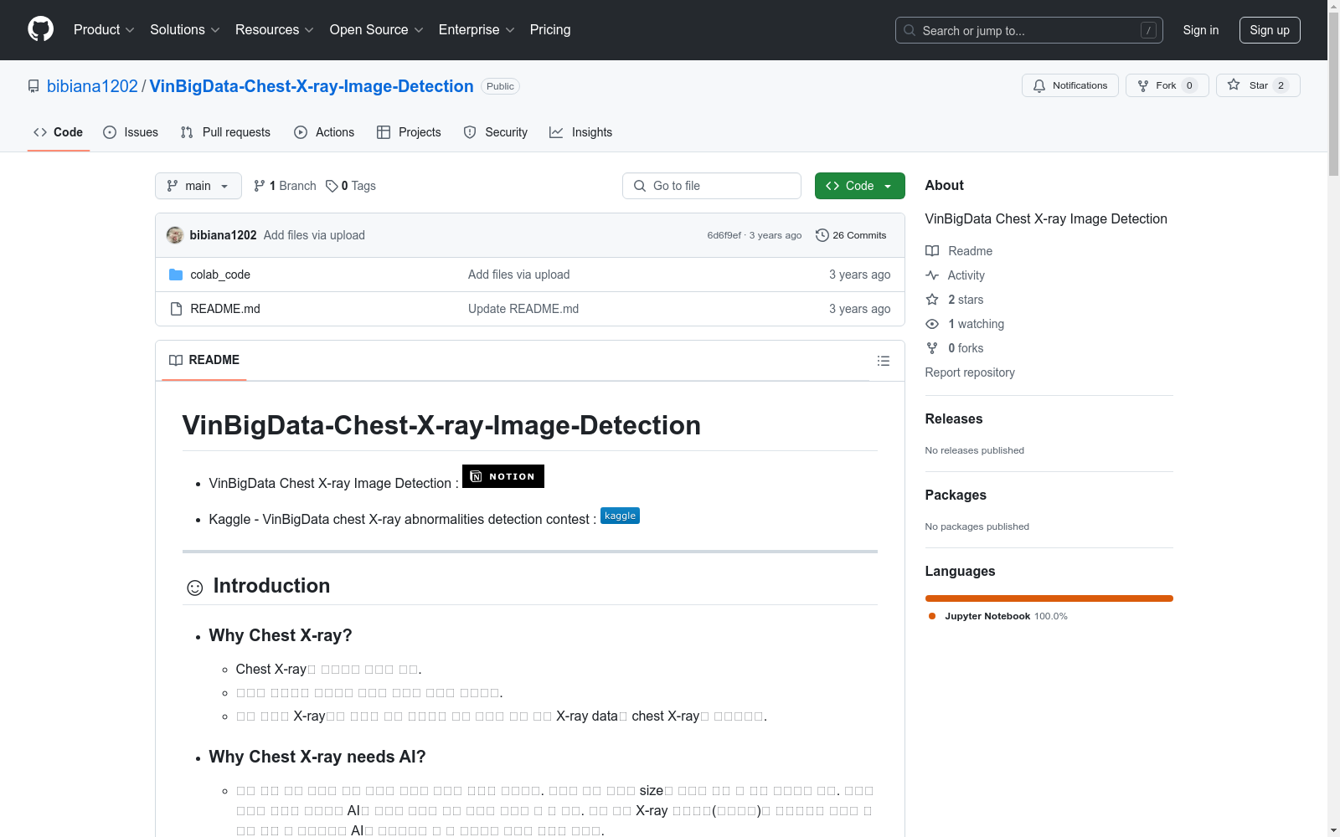Open the 'Add files via upload' latest commit message

coord(314,235)
